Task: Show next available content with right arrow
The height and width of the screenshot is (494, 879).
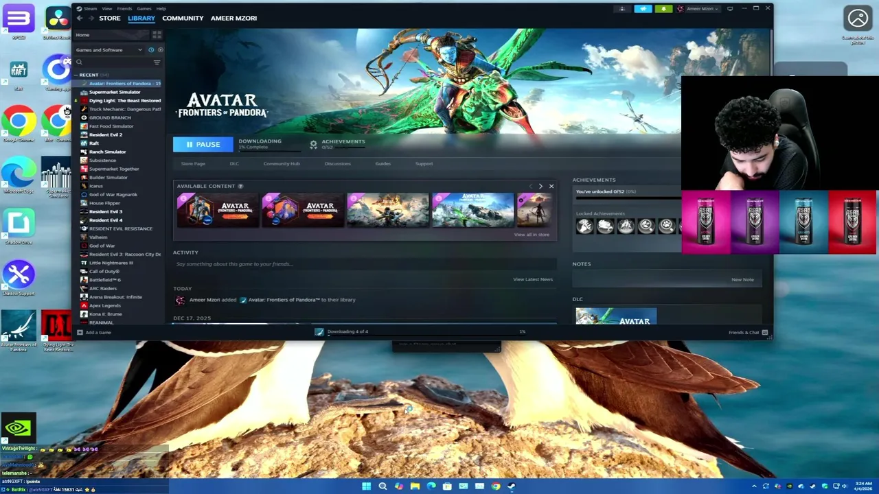Action: coord(540,186)
